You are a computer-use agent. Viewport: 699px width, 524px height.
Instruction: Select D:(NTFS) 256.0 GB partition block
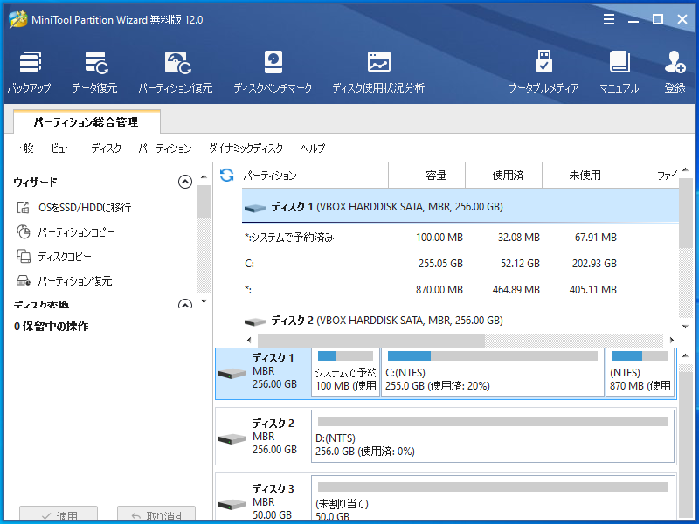tap(493, 437)
